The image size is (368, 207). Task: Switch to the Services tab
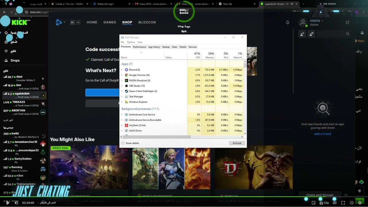click(193, 47)
